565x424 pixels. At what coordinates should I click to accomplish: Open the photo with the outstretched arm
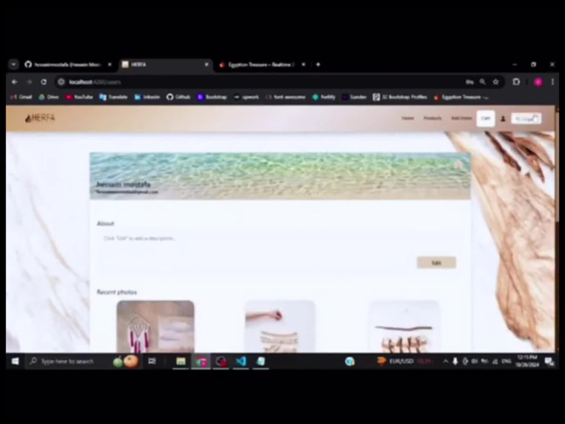[x=280, y=326]
